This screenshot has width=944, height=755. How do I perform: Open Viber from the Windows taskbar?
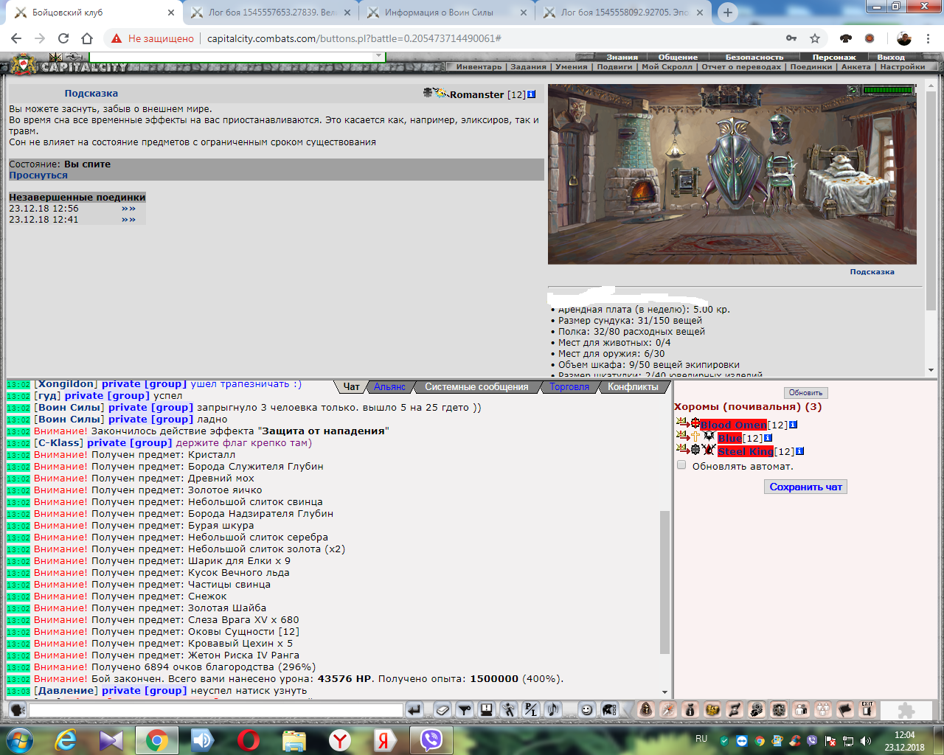(431, 740)
